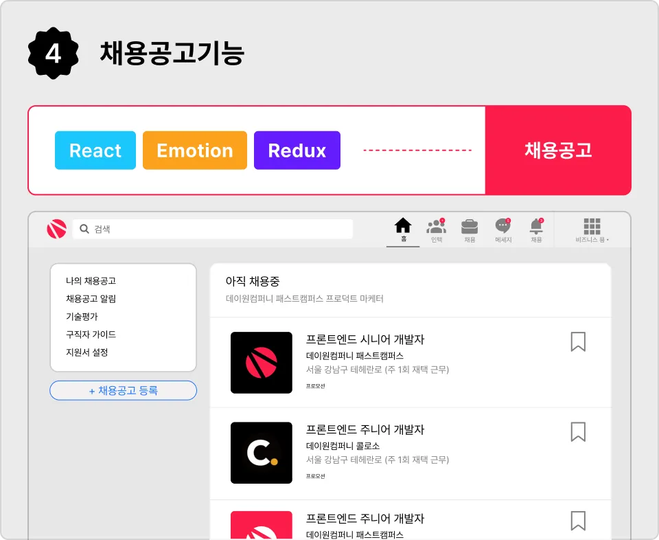
Task: Bookmark the last 프론트엔드 주니어 개발자 job
Action: click(x=578, y=521)
